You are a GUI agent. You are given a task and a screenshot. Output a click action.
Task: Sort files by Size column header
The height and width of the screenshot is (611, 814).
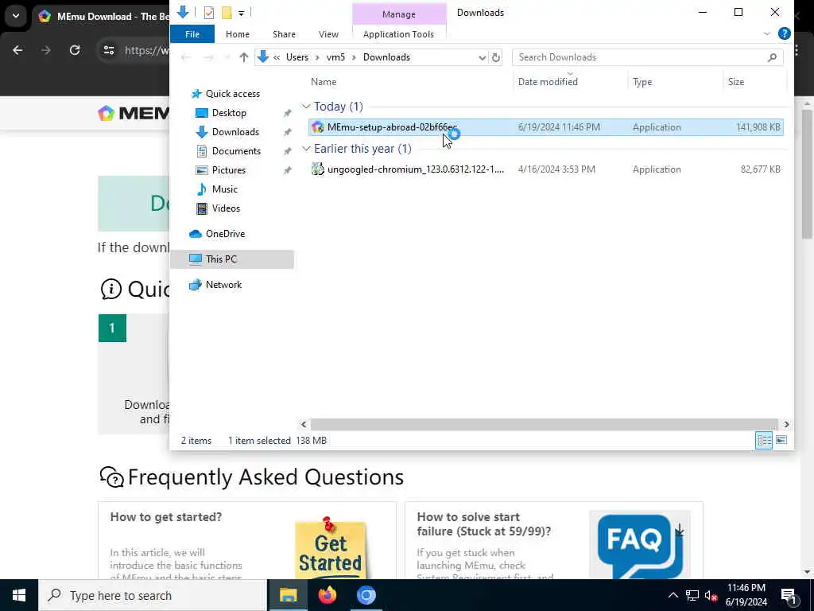tap(735, 82)
